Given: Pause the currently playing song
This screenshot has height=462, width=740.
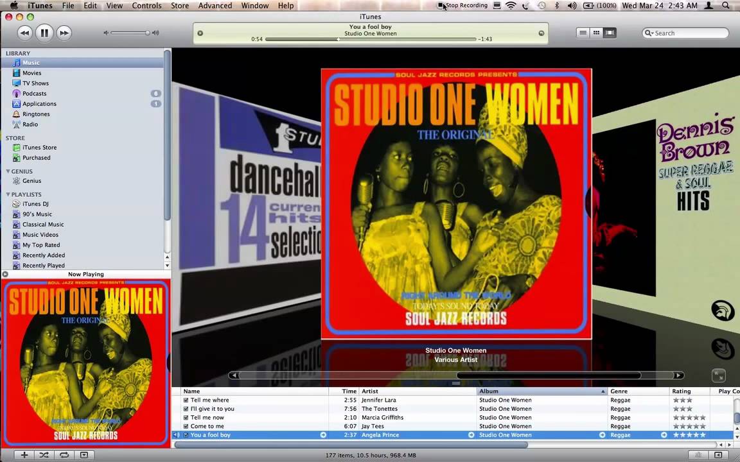Looking at the screenshot, I should pyautogui.click(x=44, y=33).
